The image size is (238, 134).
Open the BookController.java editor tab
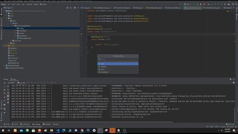pyautogui.click(x=173, y=8)
